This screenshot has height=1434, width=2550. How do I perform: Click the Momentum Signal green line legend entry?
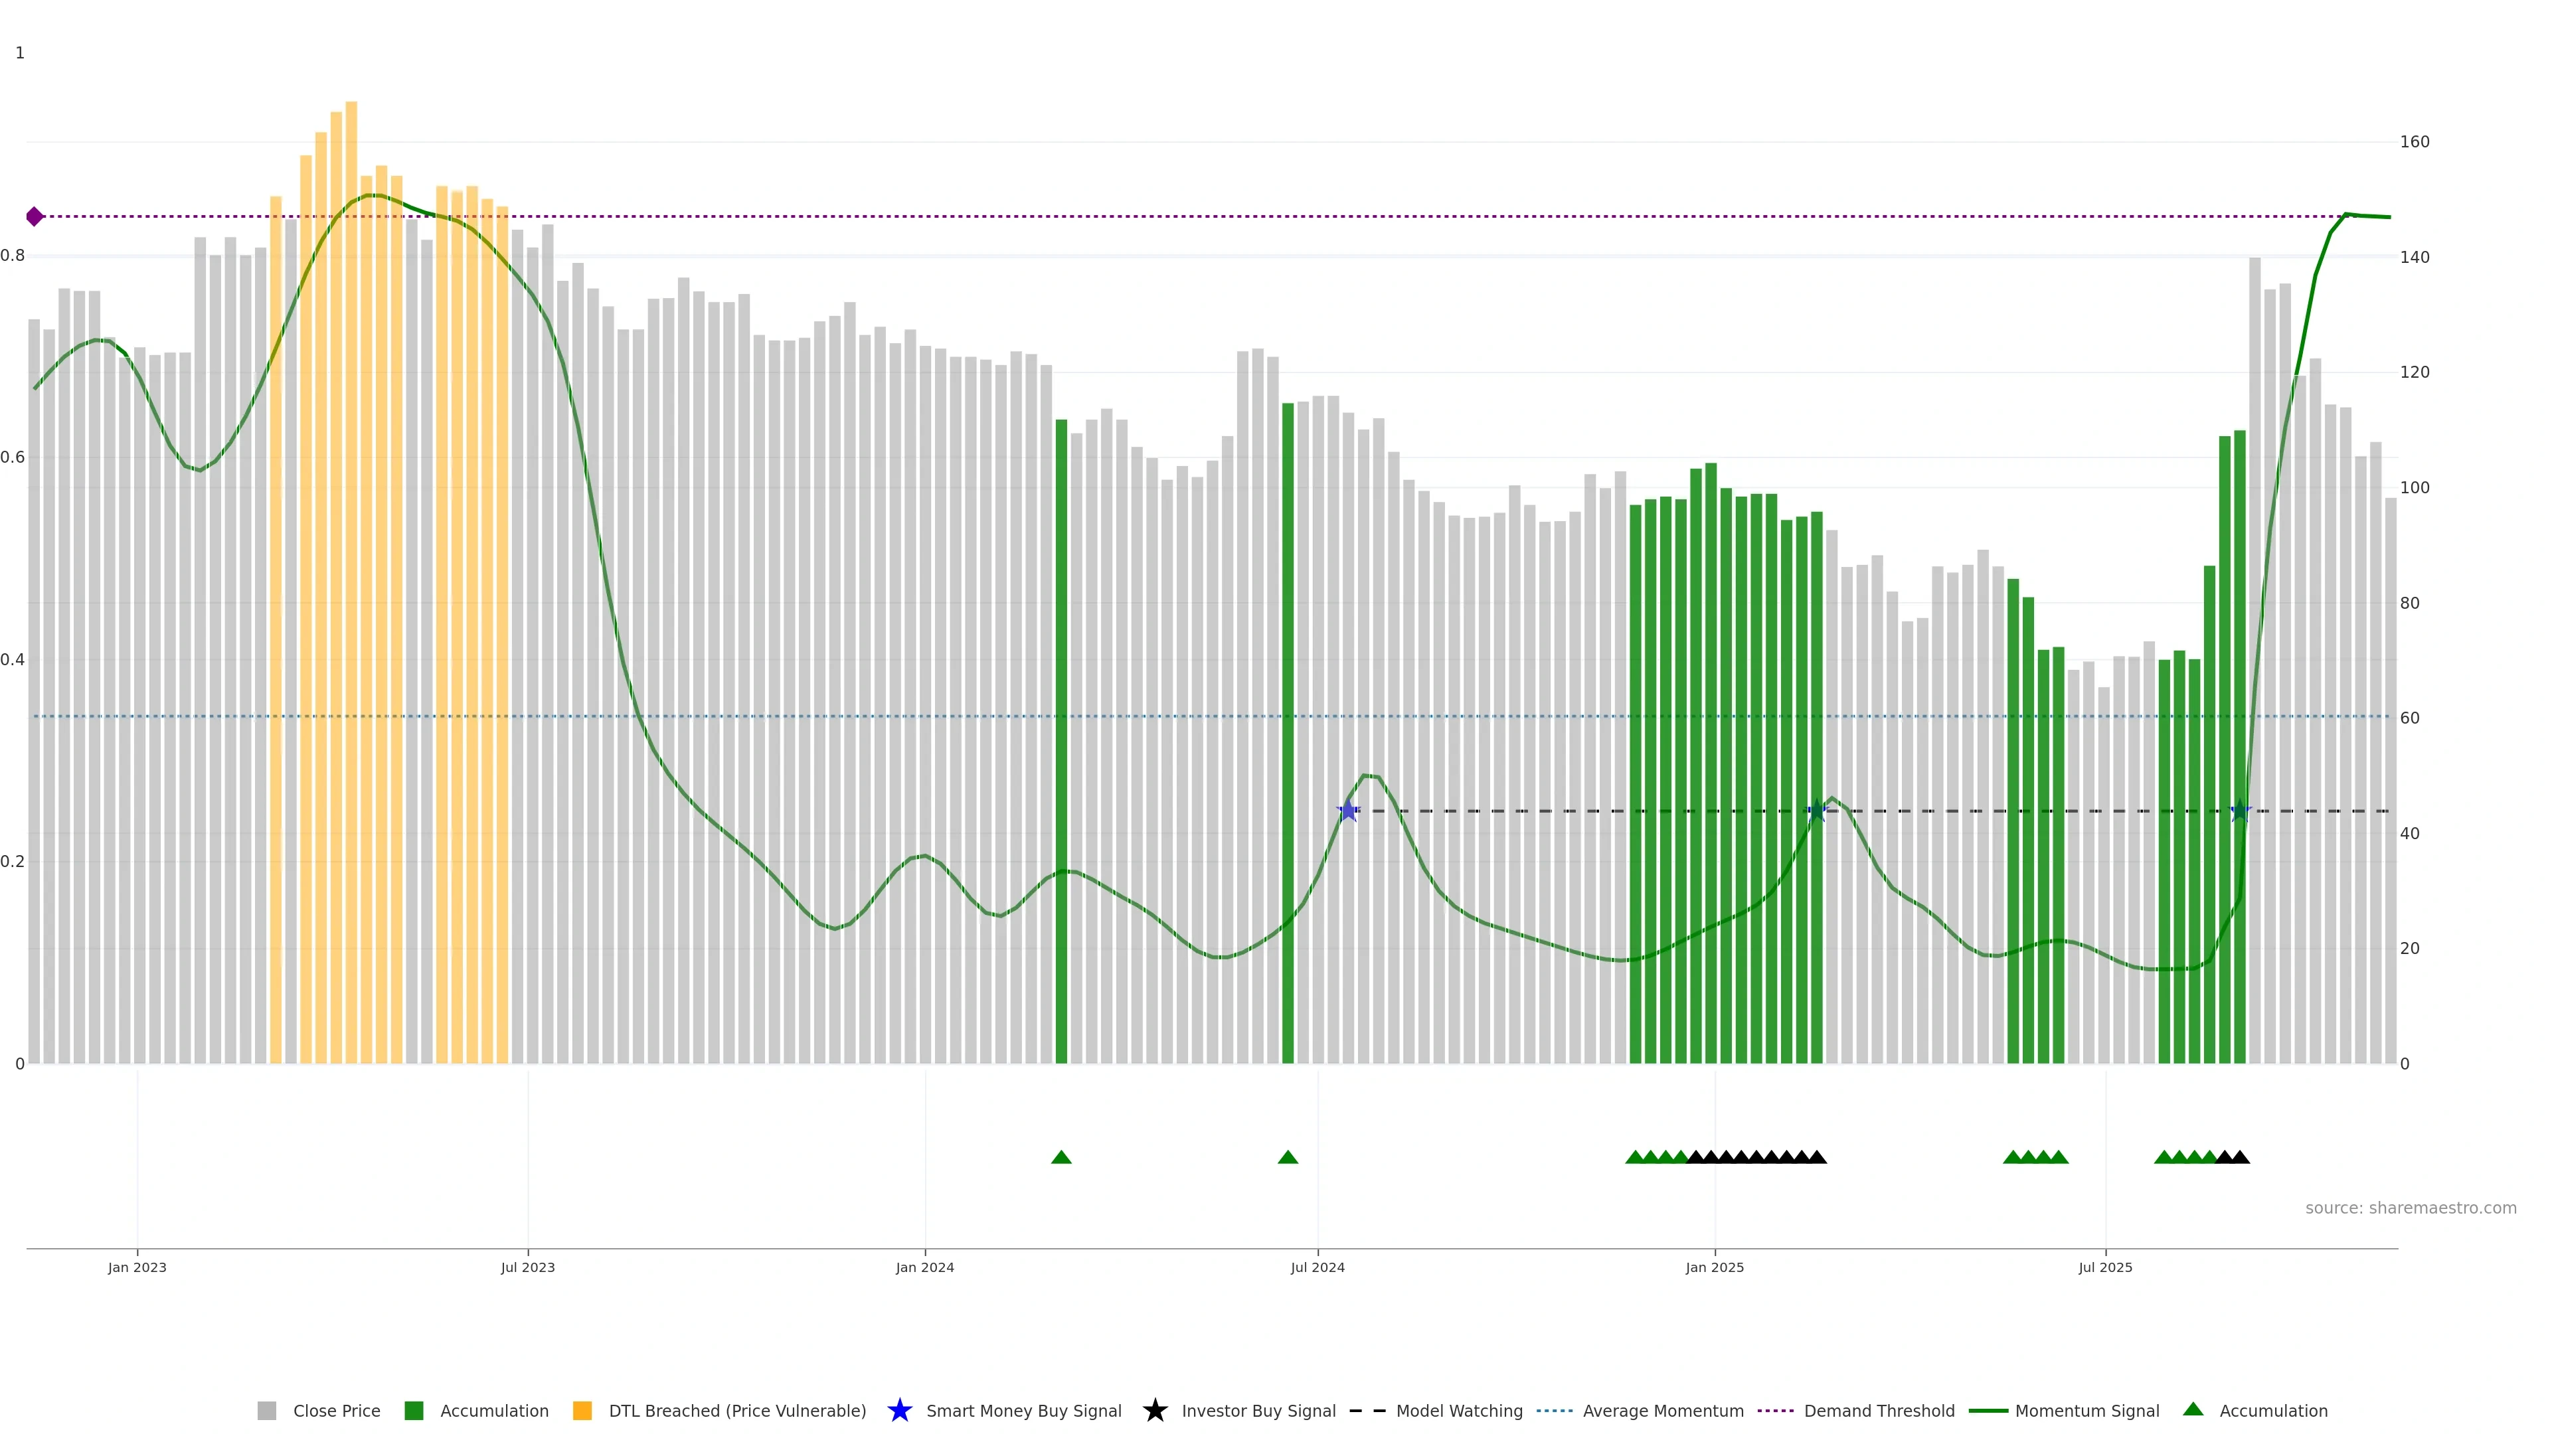point(1988,1410)
